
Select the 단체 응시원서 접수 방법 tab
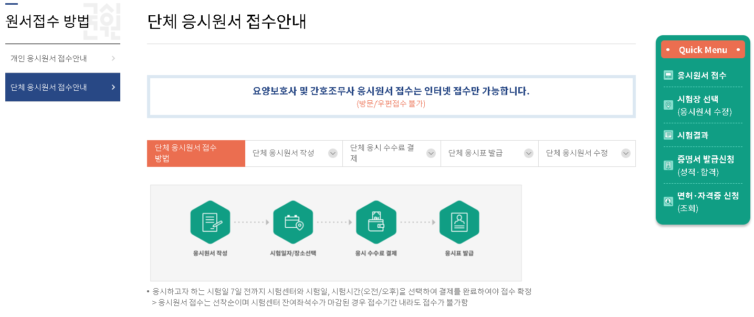tap(196, 153)
